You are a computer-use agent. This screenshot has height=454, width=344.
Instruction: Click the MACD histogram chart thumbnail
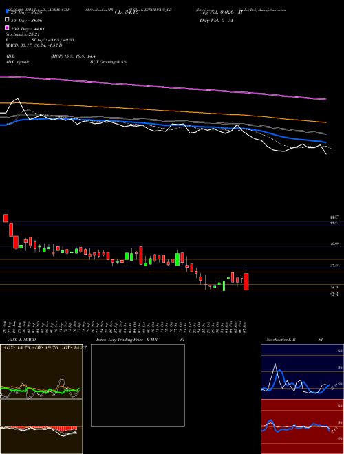coord(41,426)
